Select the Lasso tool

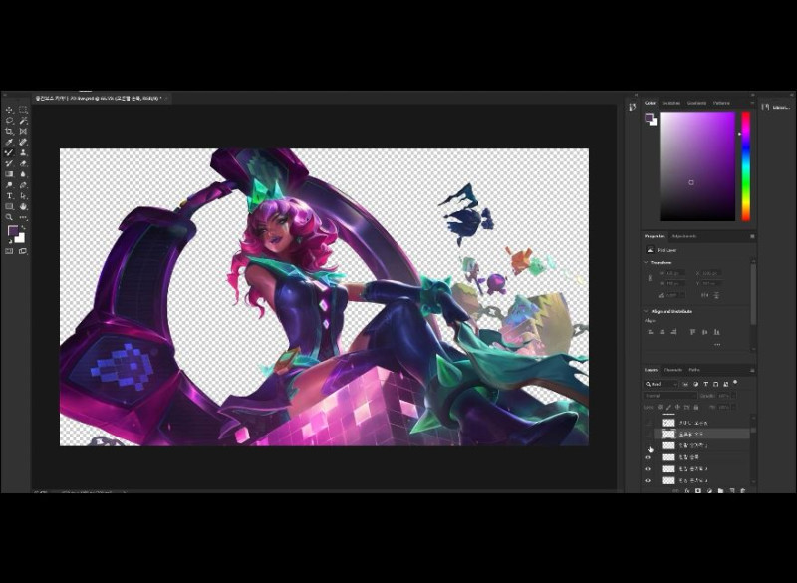(9, 121)
